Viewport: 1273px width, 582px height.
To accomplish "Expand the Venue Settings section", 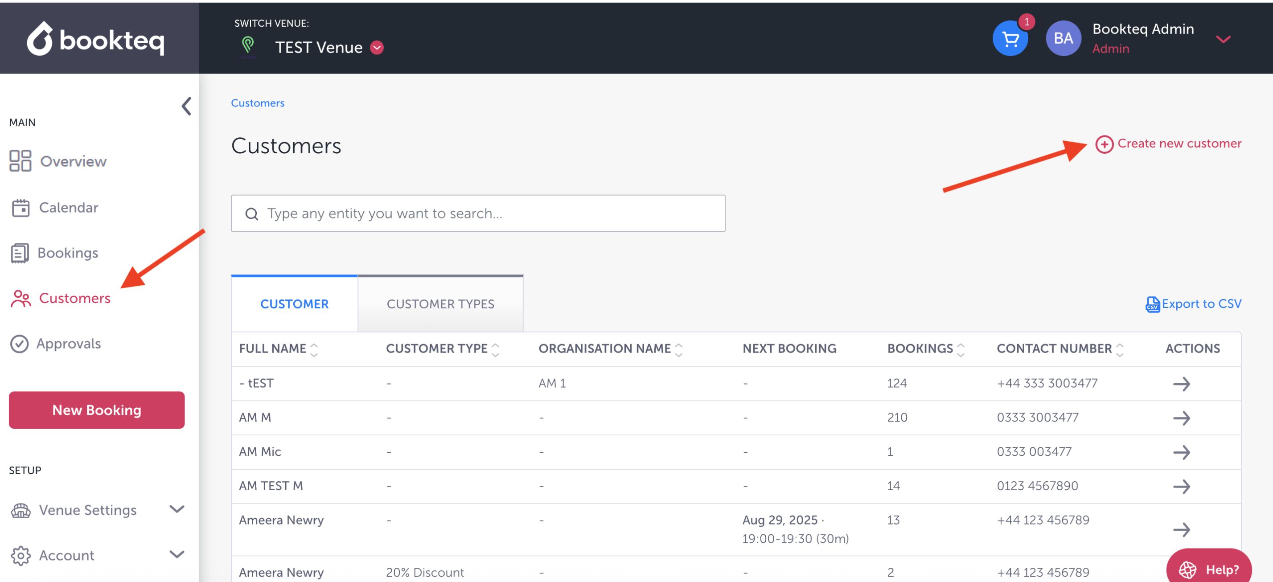I will 177,509.
